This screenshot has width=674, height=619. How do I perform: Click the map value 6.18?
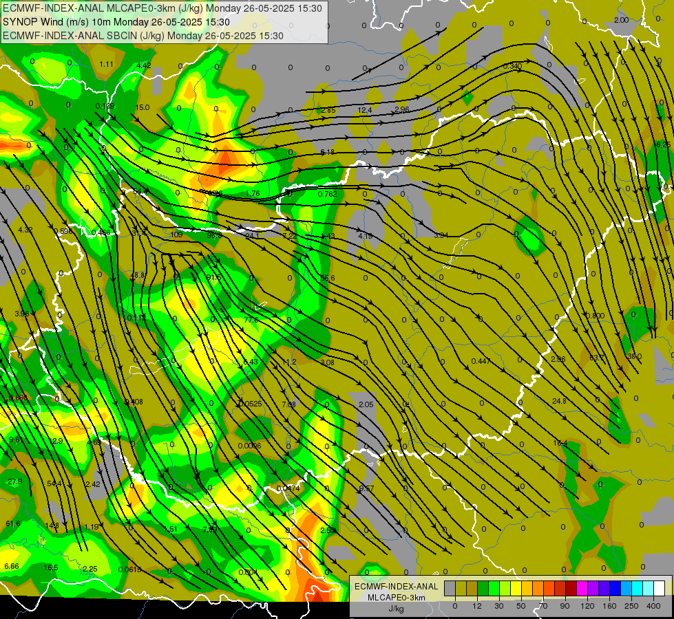[x=327, y=152]
